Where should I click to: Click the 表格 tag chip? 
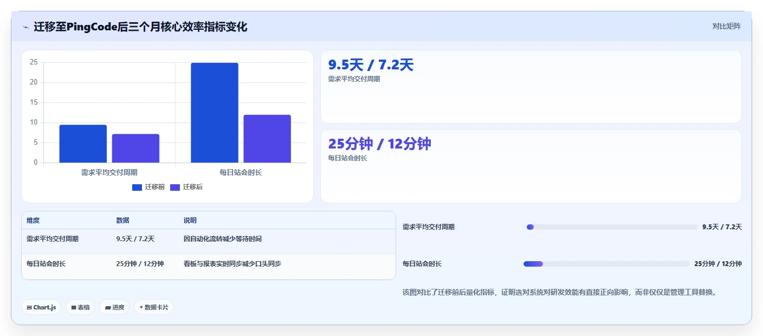[80, 307]
